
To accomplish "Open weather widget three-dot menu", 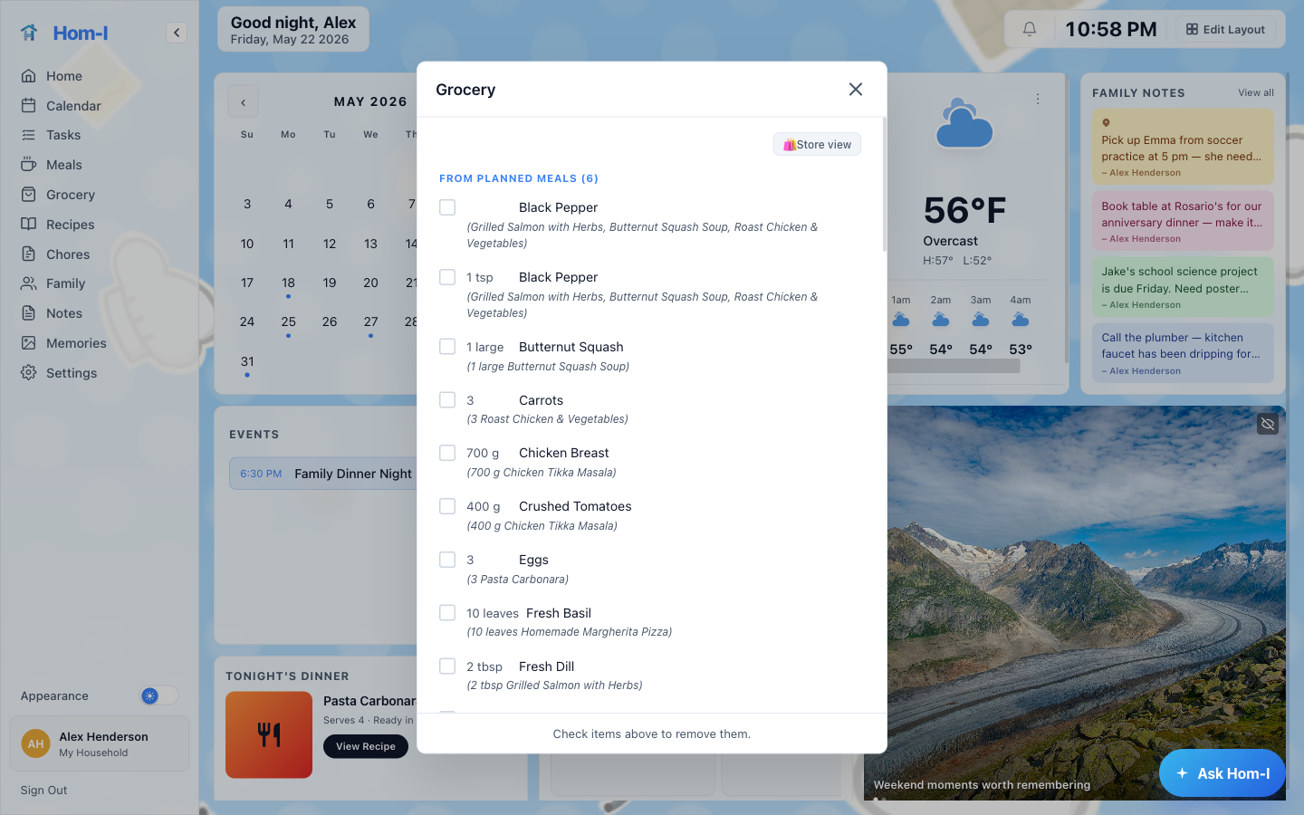I will click(x=1038, y=99).
